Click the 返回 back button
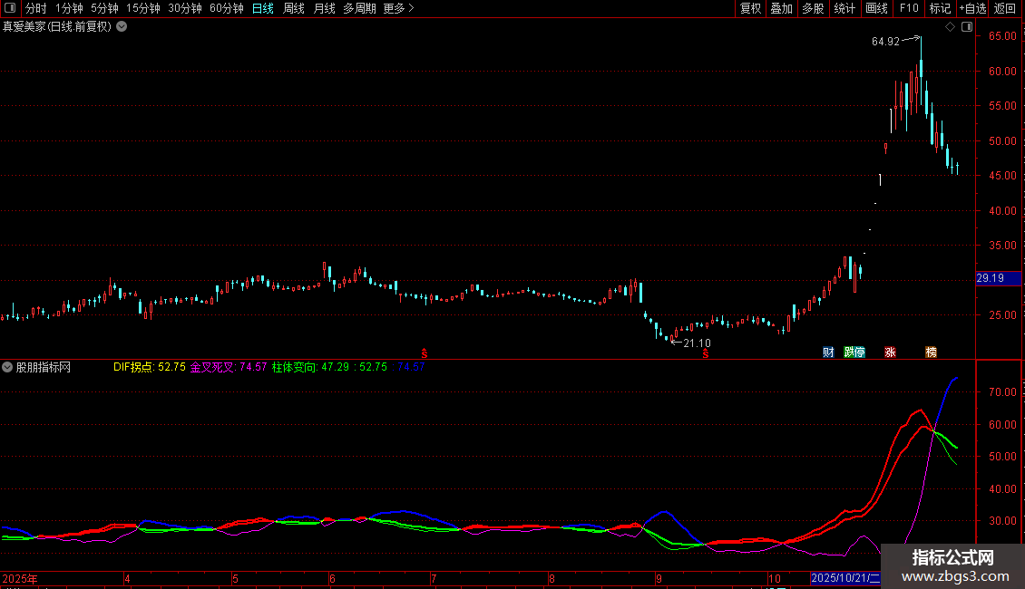The width and height of the screenshot is (1025, 589). pos(1005,8)
